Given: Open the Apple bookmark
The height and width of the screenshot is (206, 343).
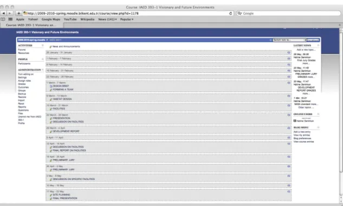Looking at the screenshot, I should coord(20,19).
